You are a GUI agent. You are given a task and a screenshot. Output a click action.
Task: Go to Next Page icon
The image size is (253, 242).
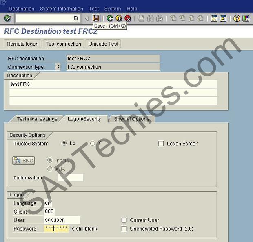click(x=191, y=18)
